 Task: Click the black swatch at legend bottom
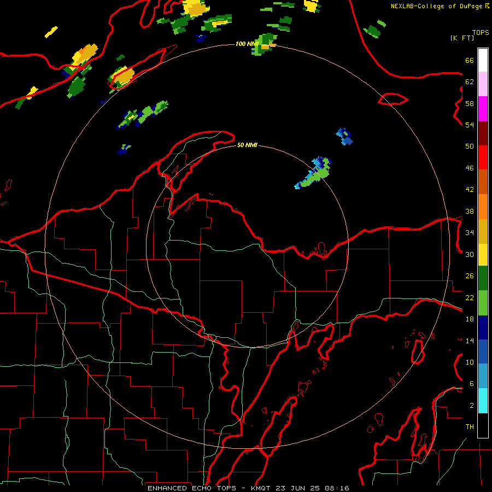point(483,425)
